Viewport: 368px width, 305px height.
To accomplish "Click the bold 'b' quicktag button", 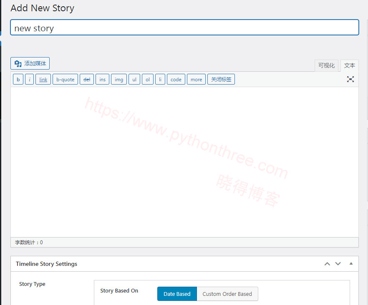I will (x=18, y=79).
